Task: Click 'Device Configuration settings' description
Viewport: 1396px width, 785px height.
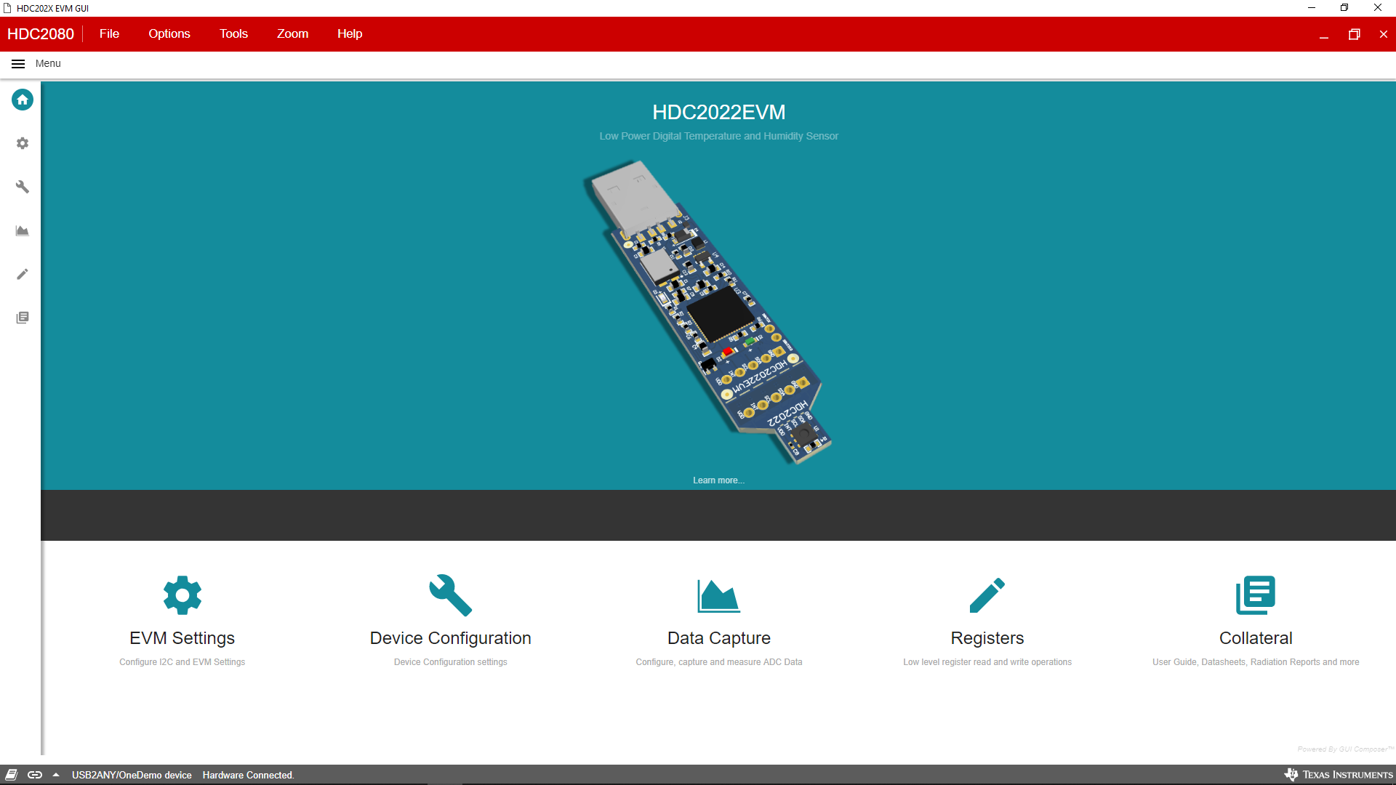Action: click(x=451, y=662)
